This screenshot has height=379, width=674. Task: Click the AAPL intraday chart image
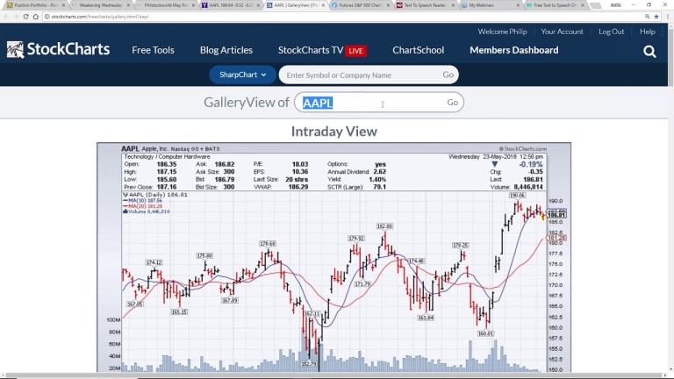click(334, 257)
